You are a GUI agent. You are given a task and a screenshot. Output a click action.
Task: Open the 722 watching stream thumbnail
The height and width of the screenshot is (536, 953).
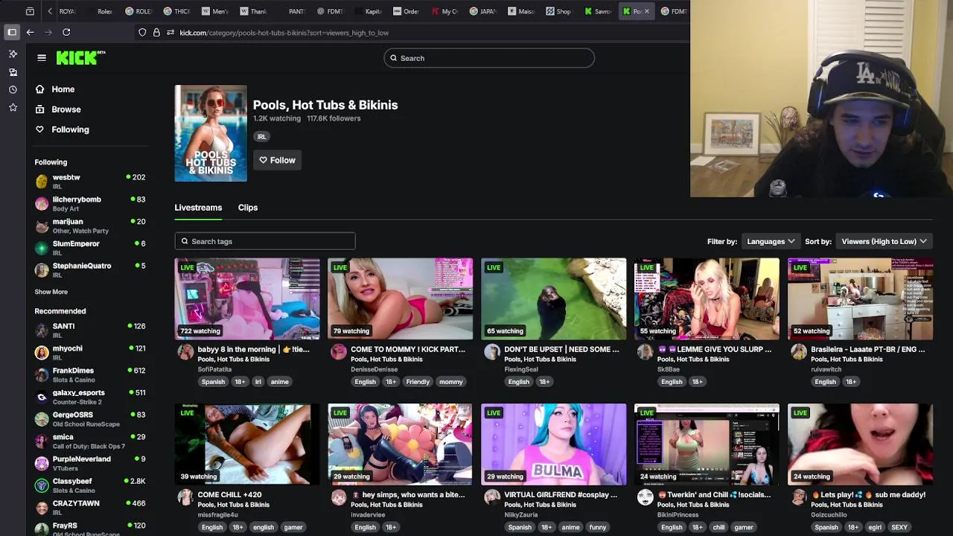click(247, 299)
